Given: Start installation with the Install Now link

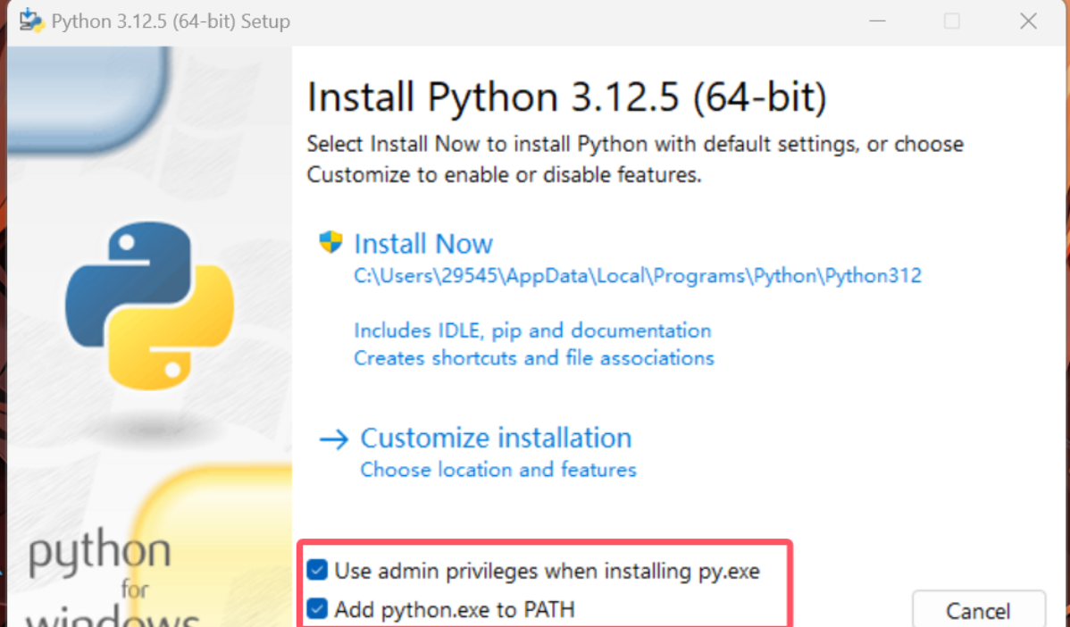Looking at the screenshot, I should click(423, 244).
